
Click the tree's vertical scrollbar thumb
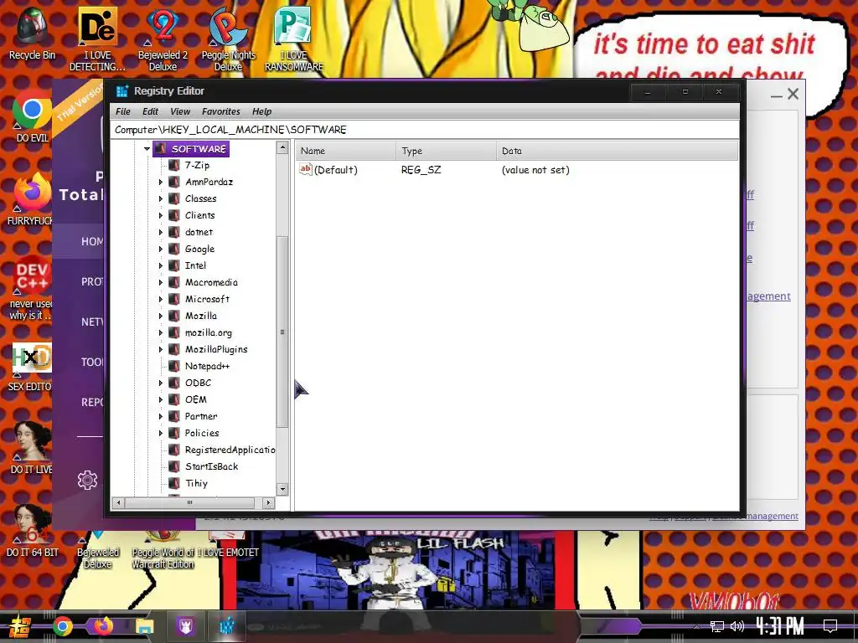coord(282,332)
